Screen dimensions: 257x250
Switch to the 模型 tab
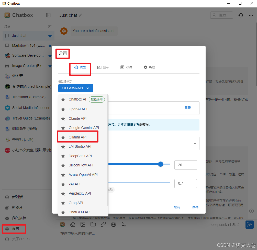(80, 67)
